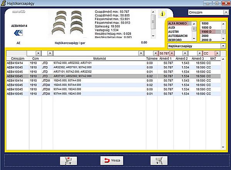231x170 pixels.
Task: Click the Cikkszám filter input field
Action: point(16,53)
